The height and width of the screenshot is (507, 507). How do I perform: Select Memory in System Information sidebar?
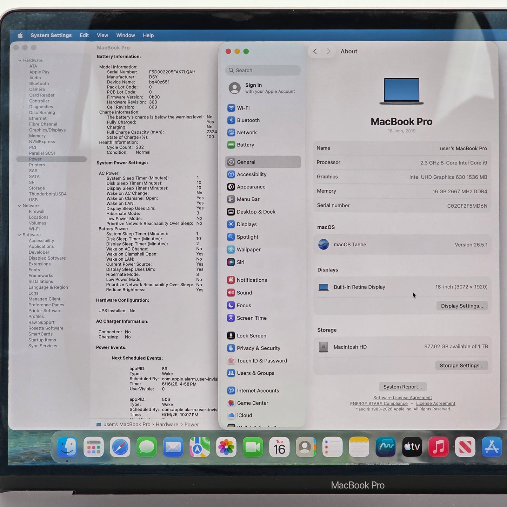37,136
